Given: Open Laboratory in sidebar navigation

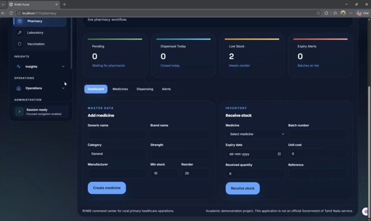Looking at the screenshot, I should click(x=40, y=32).
